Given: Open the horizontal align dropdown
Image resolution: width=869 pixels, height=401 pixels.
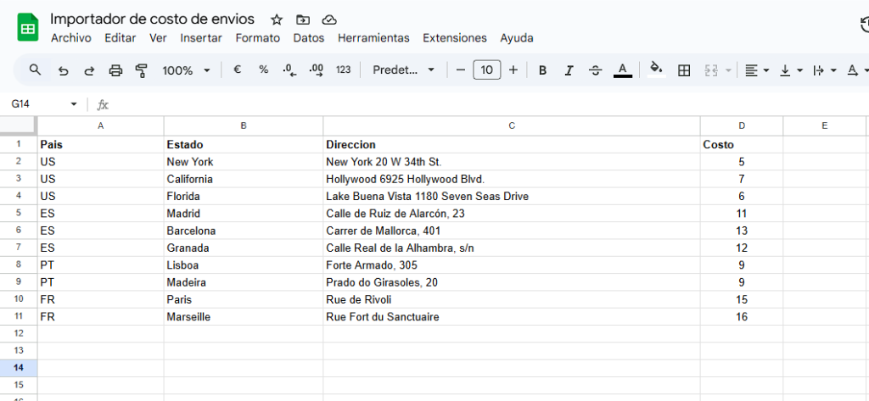Looking at the screenshot, I should pyautogui.click(x=756, y=70).
